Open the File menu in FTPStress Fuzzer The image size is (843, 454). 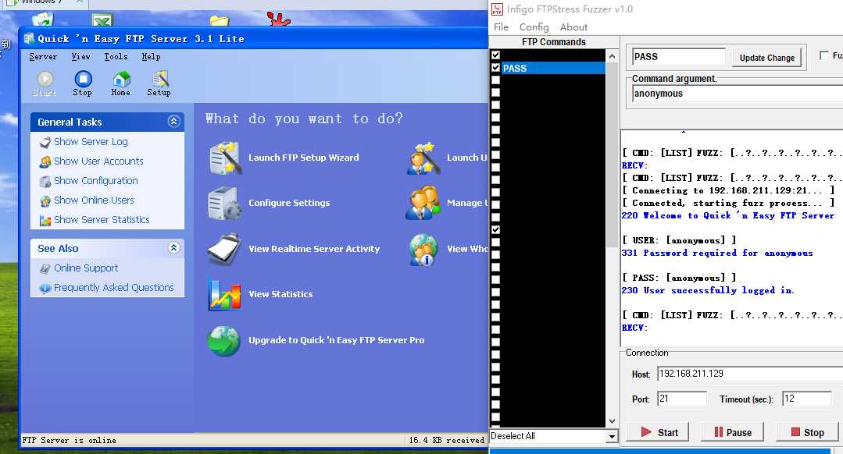pos(501,27)
